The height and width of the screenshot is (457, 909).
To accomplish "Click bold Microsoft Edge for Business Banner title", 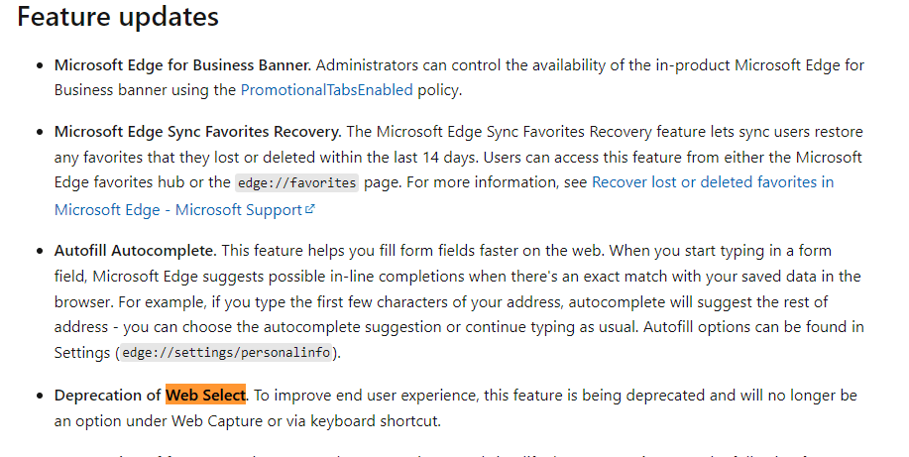I will click(182, 64).
